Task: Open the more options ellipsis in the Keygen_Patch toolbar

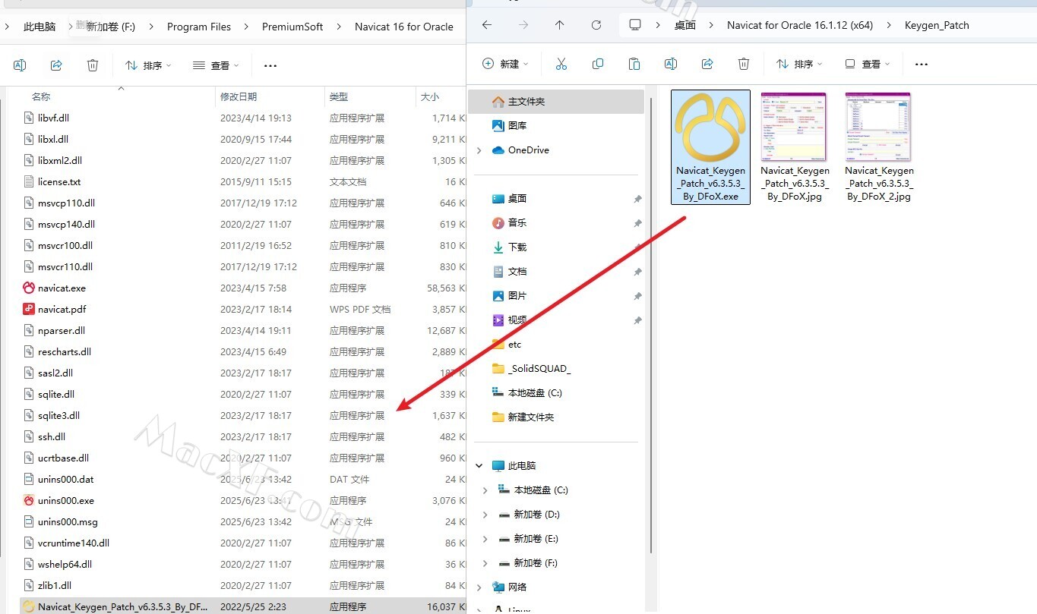Action: pos(922,65)
